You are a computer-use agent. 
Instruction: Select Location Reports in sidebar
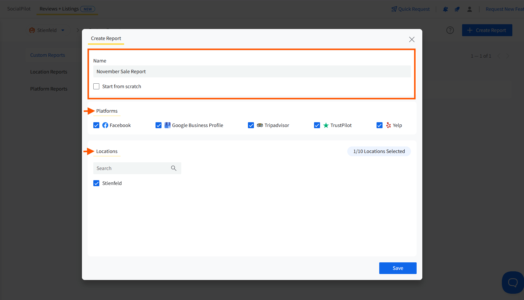(49, 72)
